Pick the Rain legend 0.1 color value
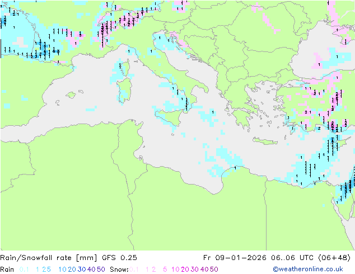This screenshot has height=274, width=355. tap(24, 270)
